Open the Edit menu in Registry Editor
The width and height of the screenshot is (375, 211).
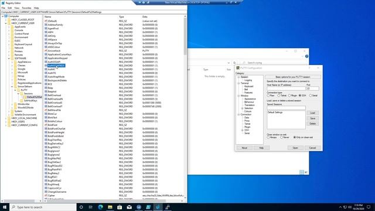pyautogui.click(x=10, y=8)
